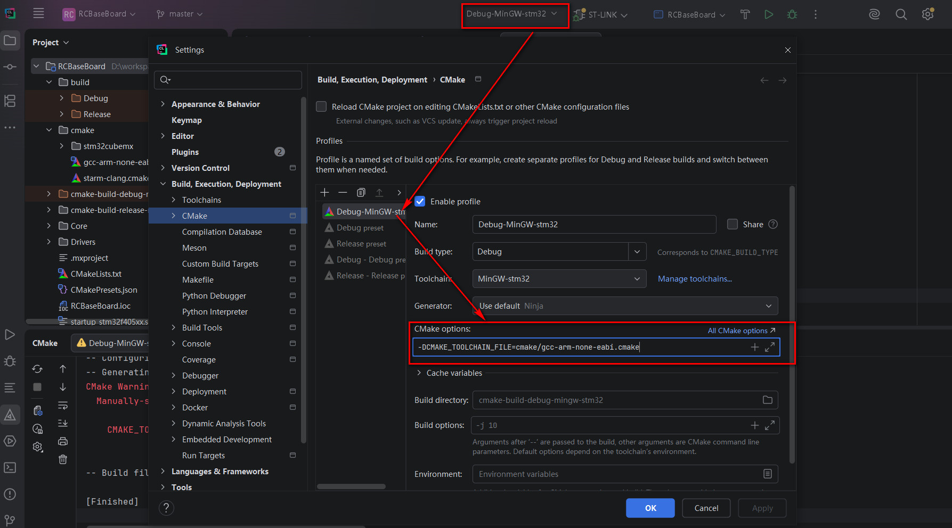Expand the Toolchains settings node
This screenshot has width=952, height=528.
tap(174, 200)
